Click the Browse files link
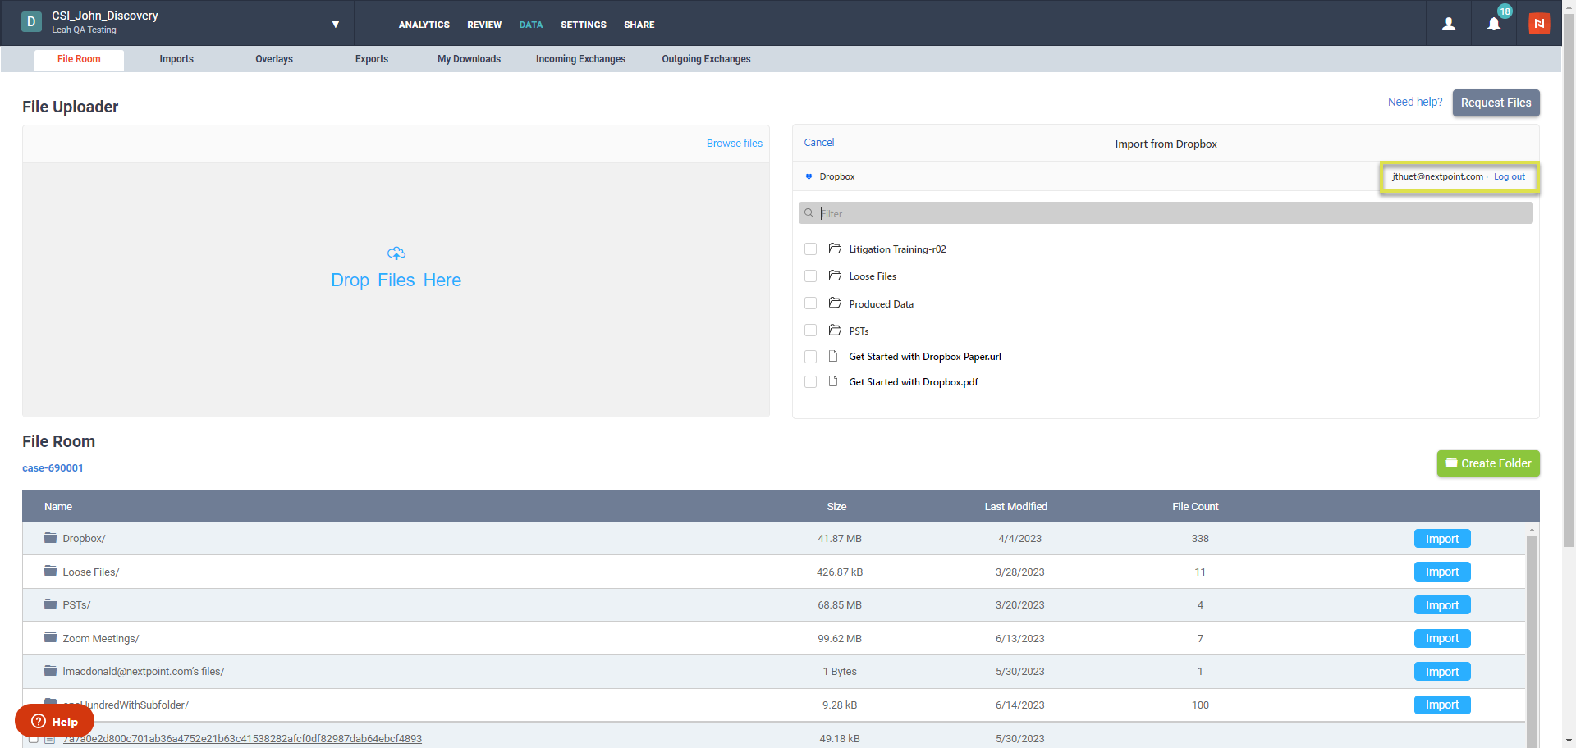Image resolution: width=1576 pixels, height=748 pixels. (735, 143)
